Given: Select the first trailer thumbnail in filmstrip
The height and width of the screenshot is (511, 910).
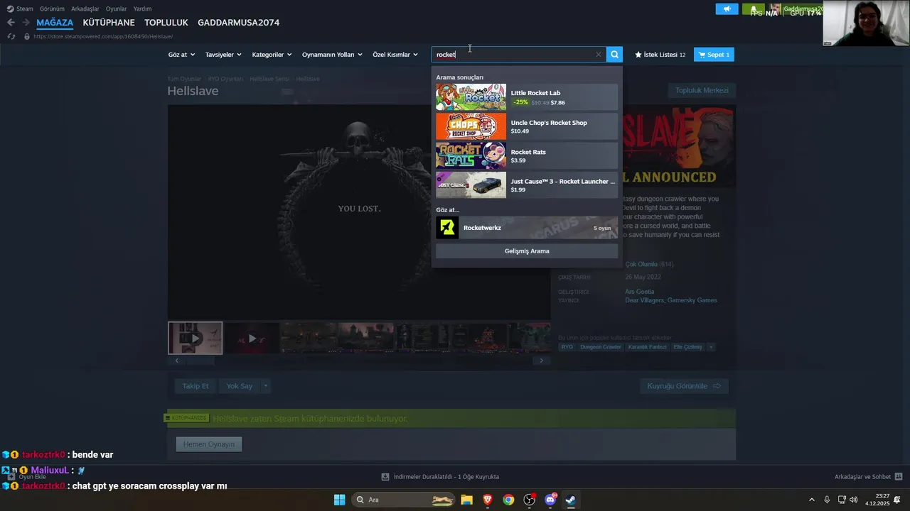Looking at the screenshot, I should pos(196,338).
